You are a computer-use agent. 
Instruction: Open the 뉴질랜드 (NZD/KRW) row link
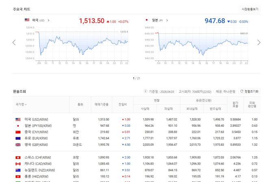(x=40, y=169)
